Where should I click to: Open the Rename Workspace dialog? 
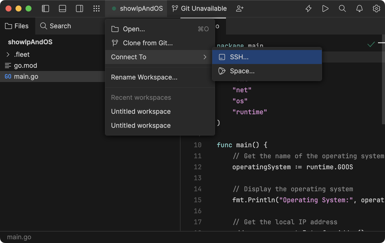click(x=144, y=77)
